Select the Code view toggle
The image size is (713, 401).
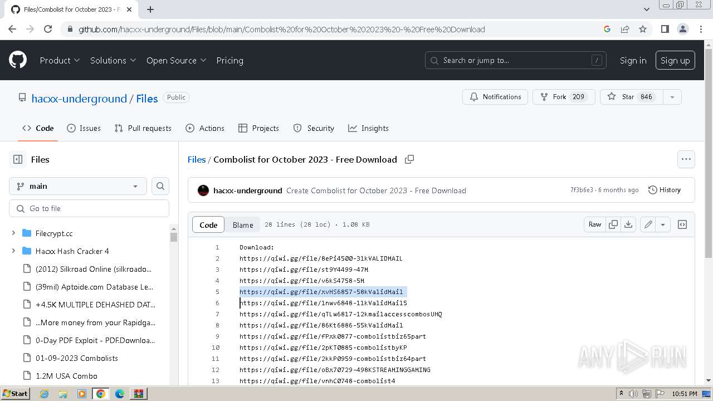pos(208,224)
